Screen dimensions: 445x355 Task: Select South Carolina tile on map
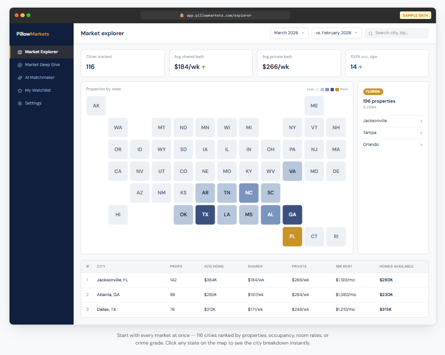(270, 193)
